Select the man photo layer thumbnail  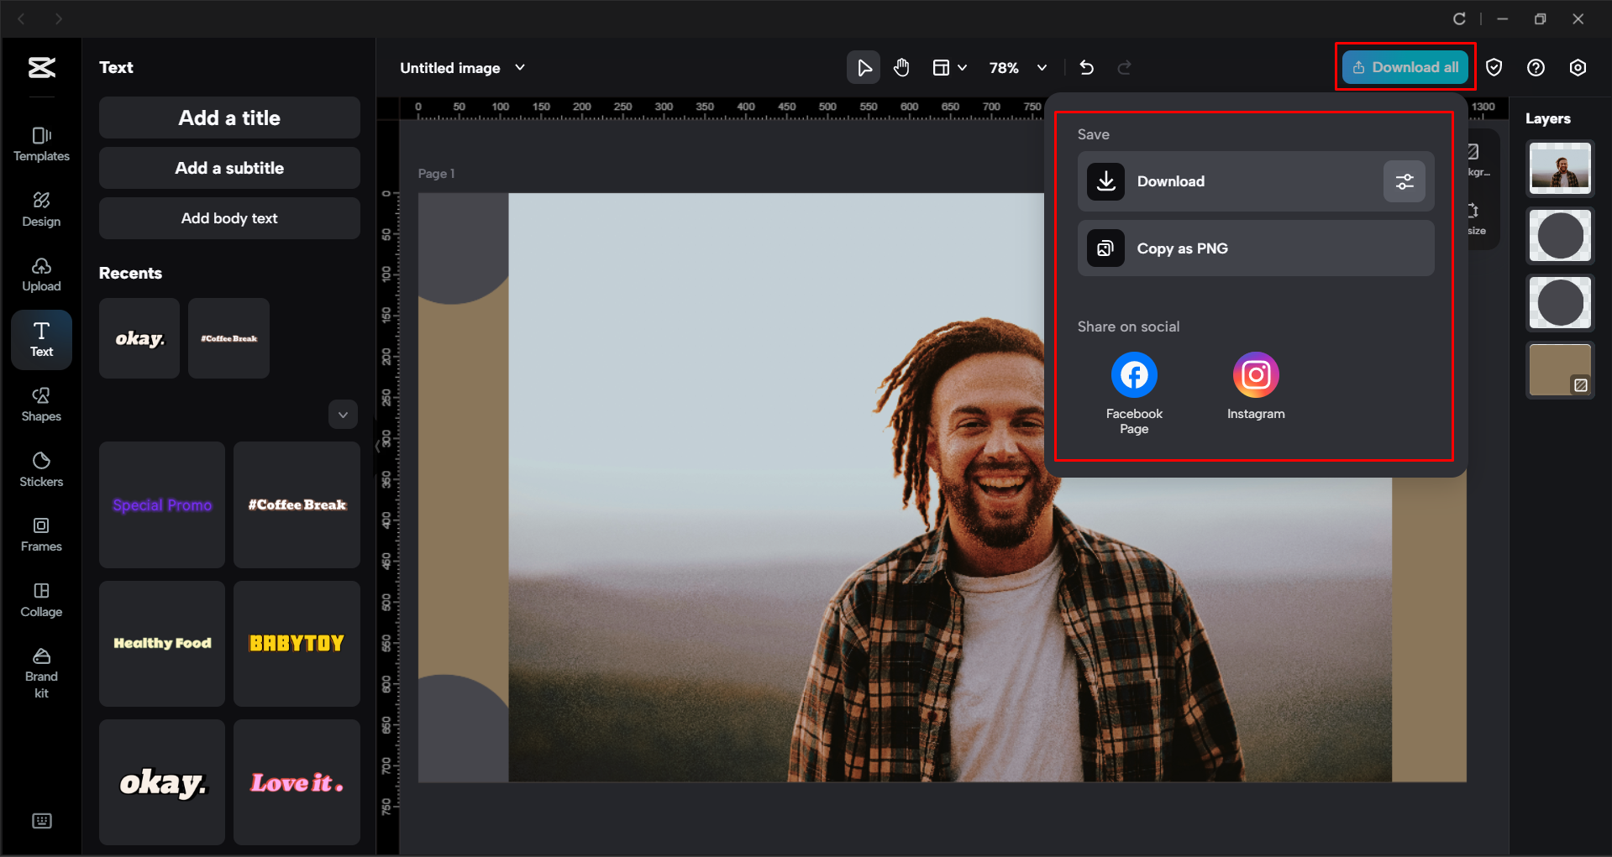pos(1559,169)
